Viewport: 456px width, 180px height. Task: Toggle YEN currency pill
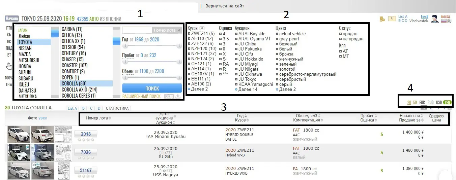tap(448, 102)
